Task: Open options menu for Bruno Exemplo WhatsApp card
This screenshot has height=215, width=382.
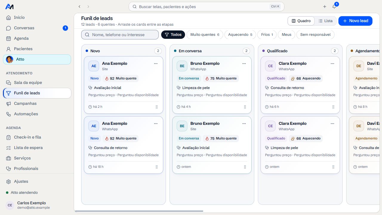Action: 244,64
